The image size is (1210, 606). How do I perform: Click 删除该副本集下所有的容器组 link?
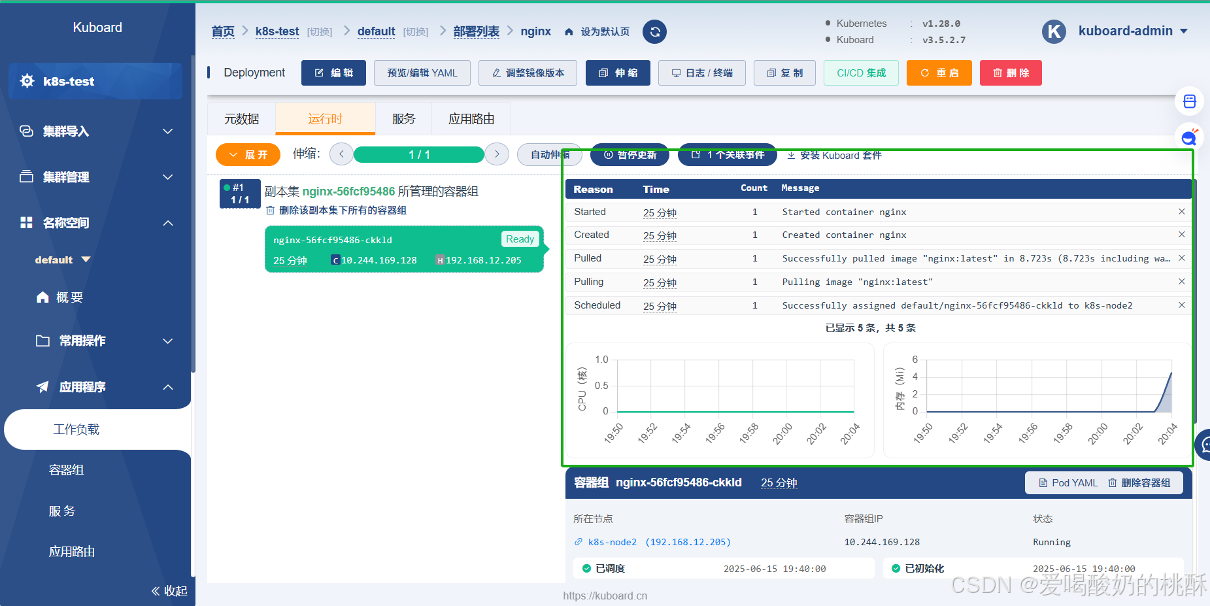(x=336, y=210)
